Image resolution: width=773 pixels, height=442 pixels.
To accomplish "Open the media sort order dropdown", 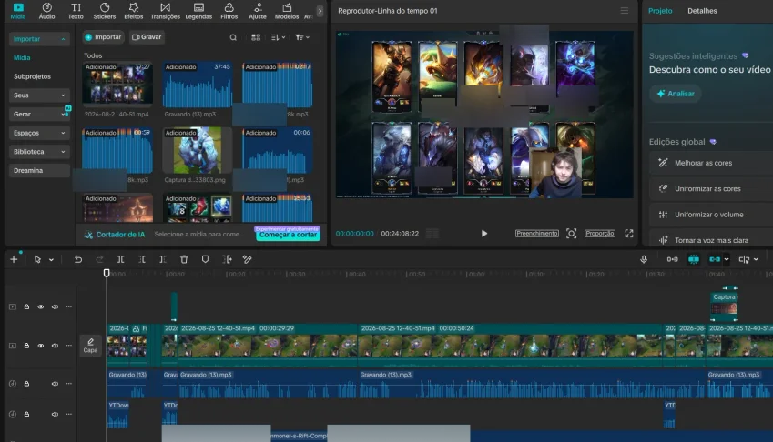I will click(278, 37).
